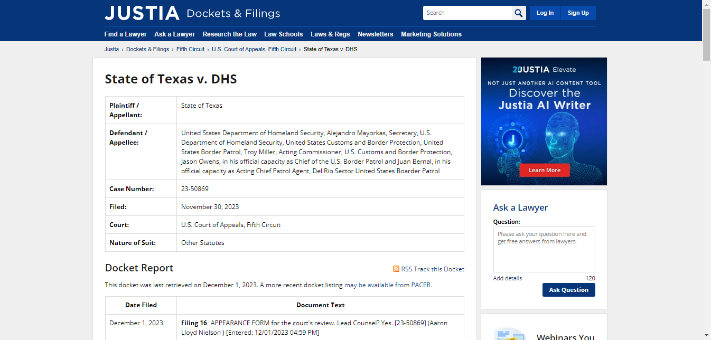Click the Plaintiff value State of Texas
This screenshot has width=711, height=340.
(202, 106)
